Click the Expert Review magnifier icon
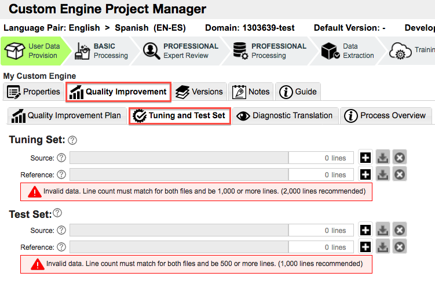This screenshot has height=295, width=435. tap(152, 51)
